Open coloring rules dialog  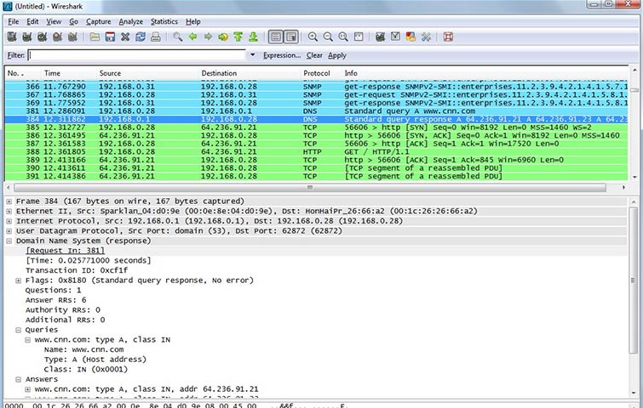(410, 37)
